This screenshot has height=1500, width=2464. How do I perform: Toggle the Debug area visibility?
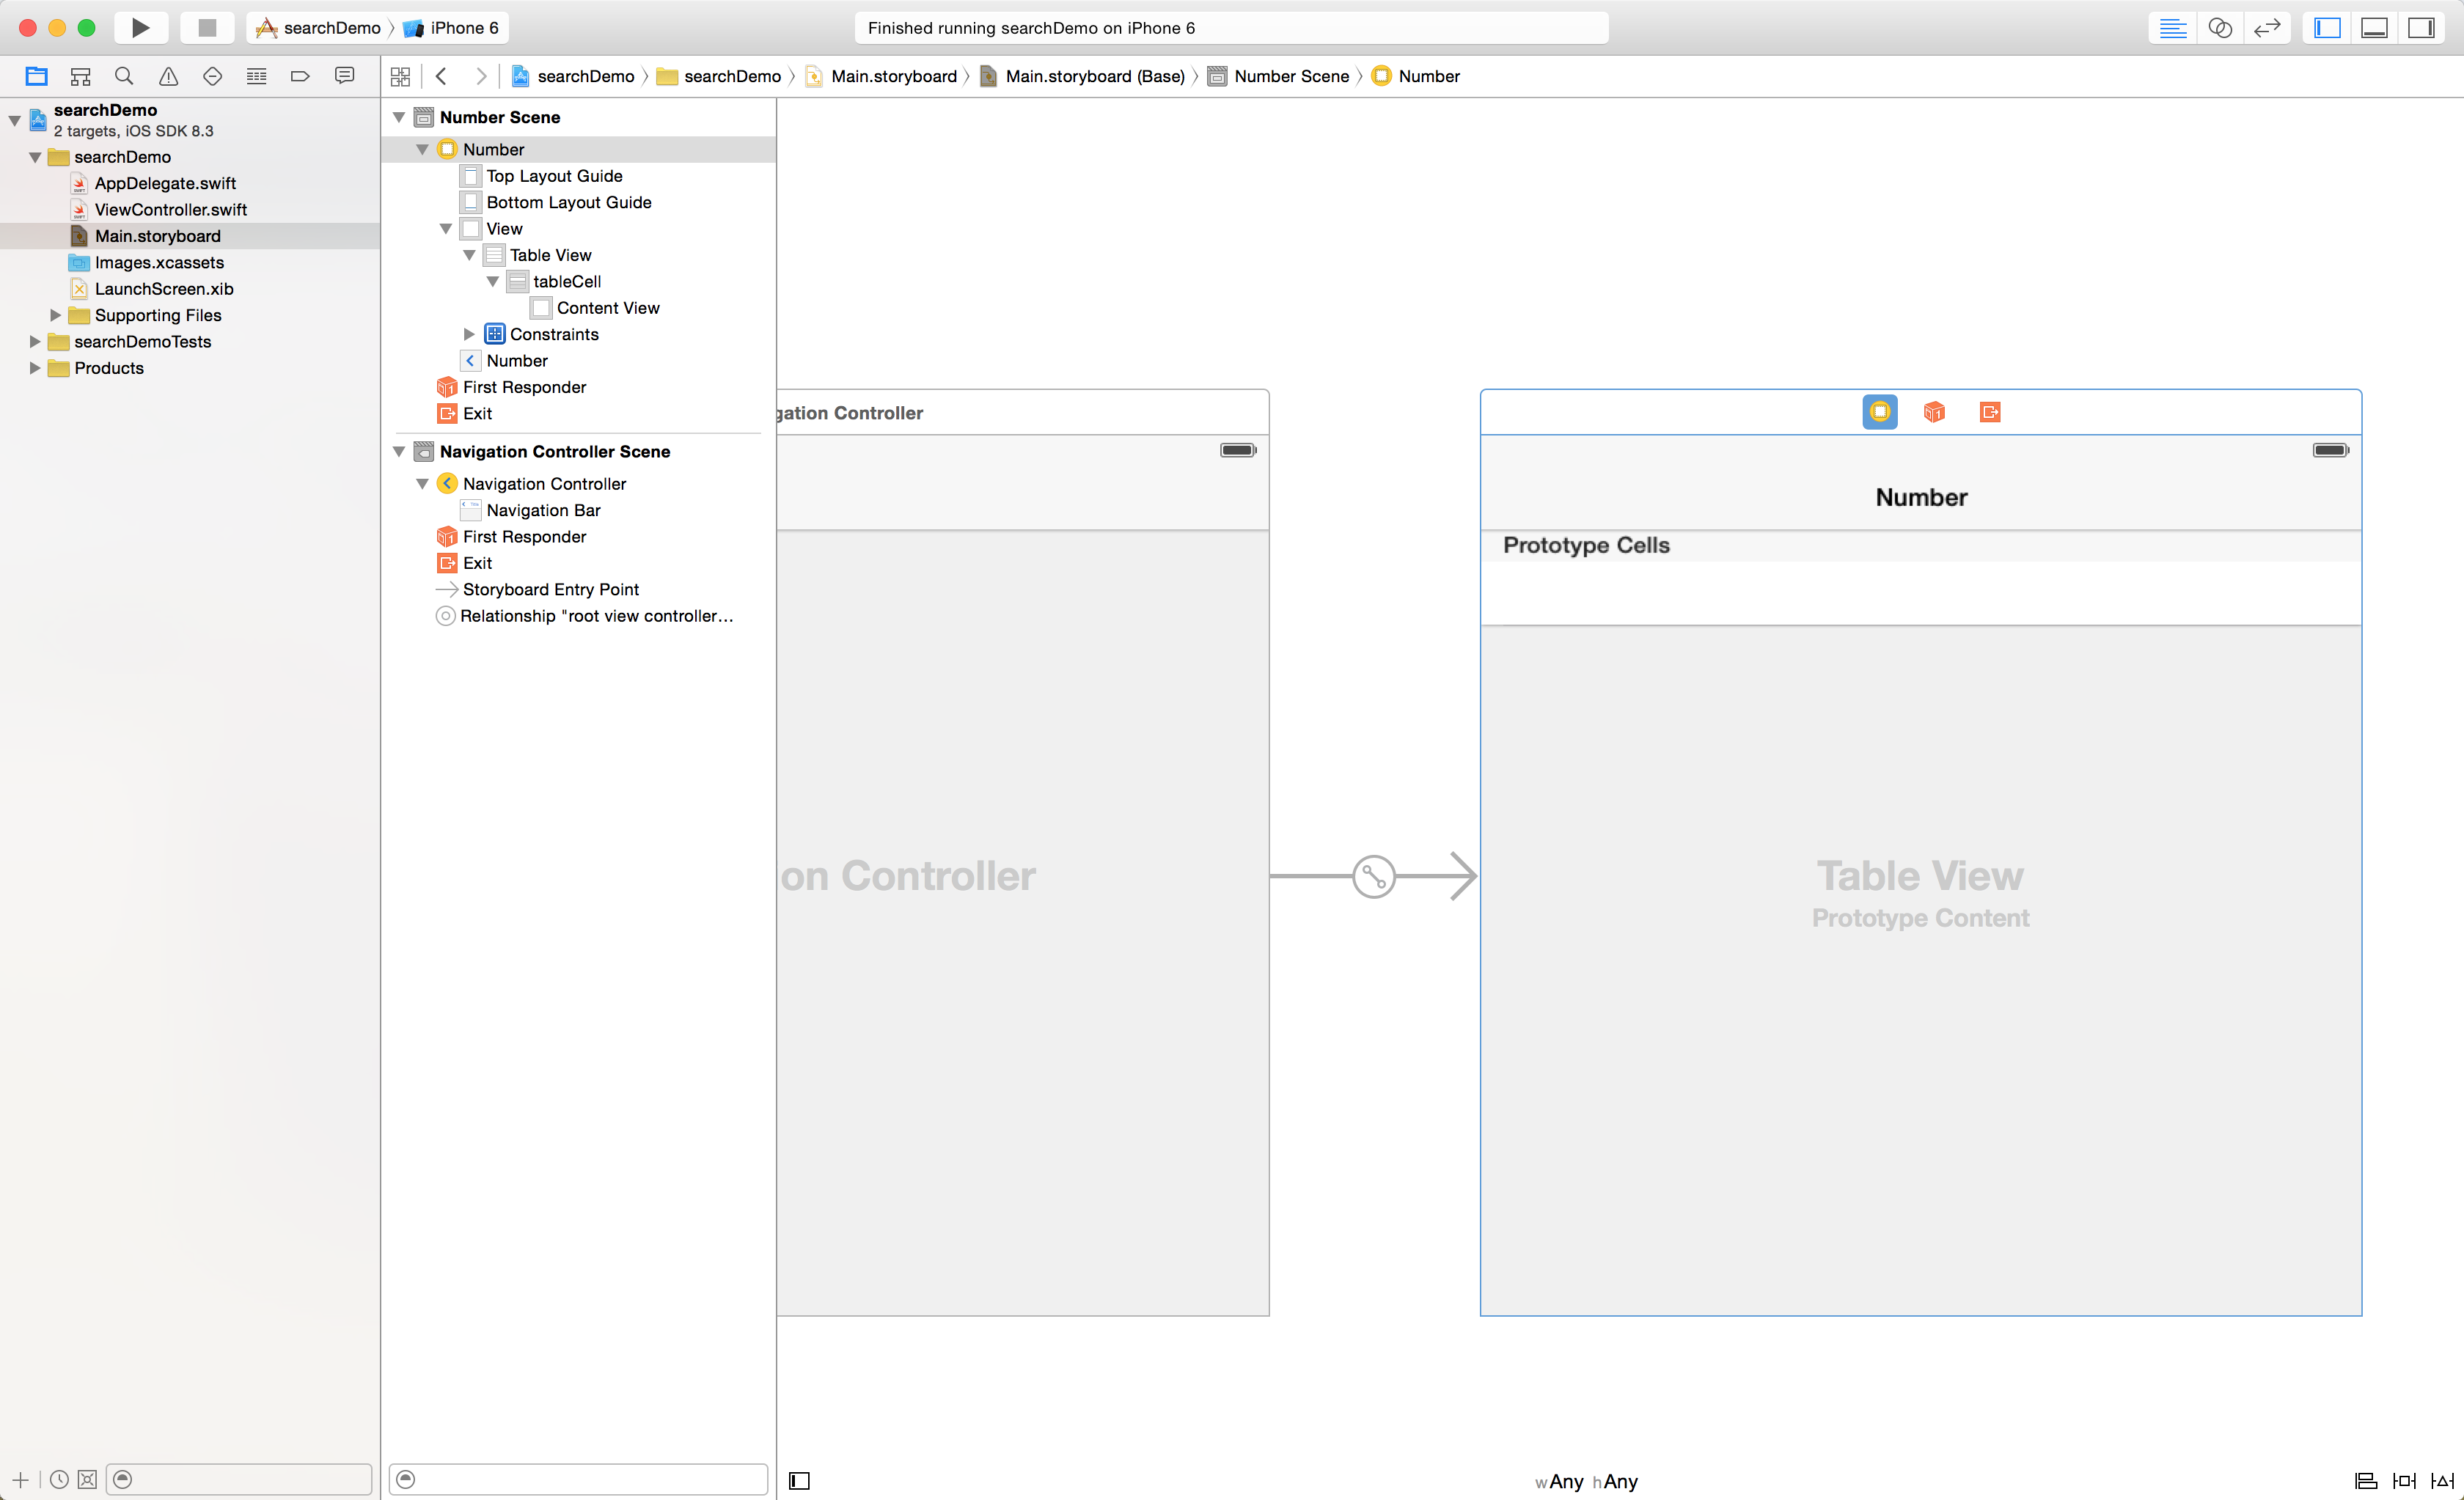[x=2374, y=28]
